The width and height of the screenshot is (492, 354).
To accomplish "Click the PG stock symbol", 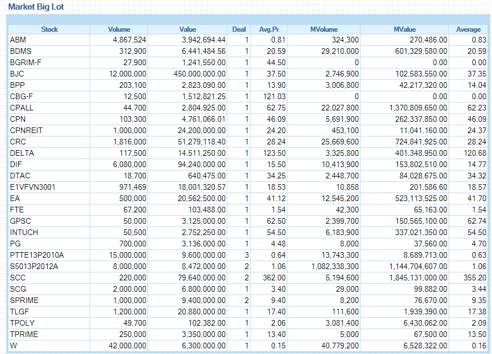I will [15, 244].
